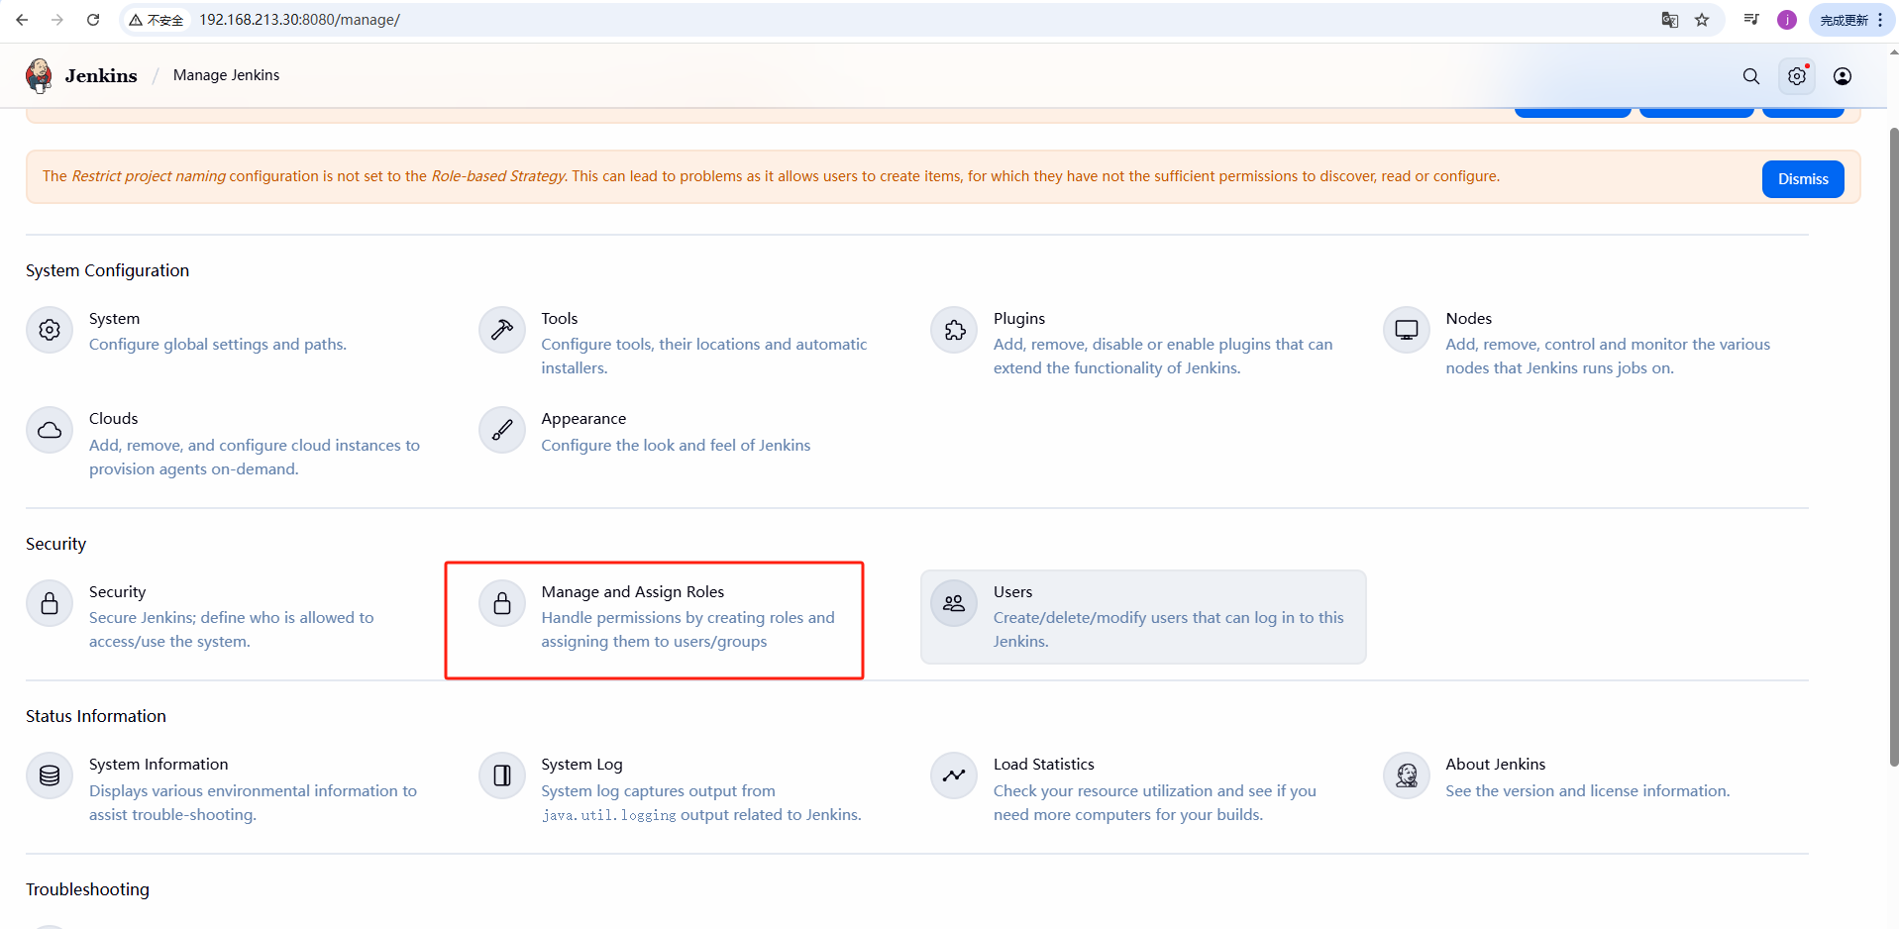Click the 'Status Information' section heading
Screen dimensions: 1899x929
tap(96, 716)
